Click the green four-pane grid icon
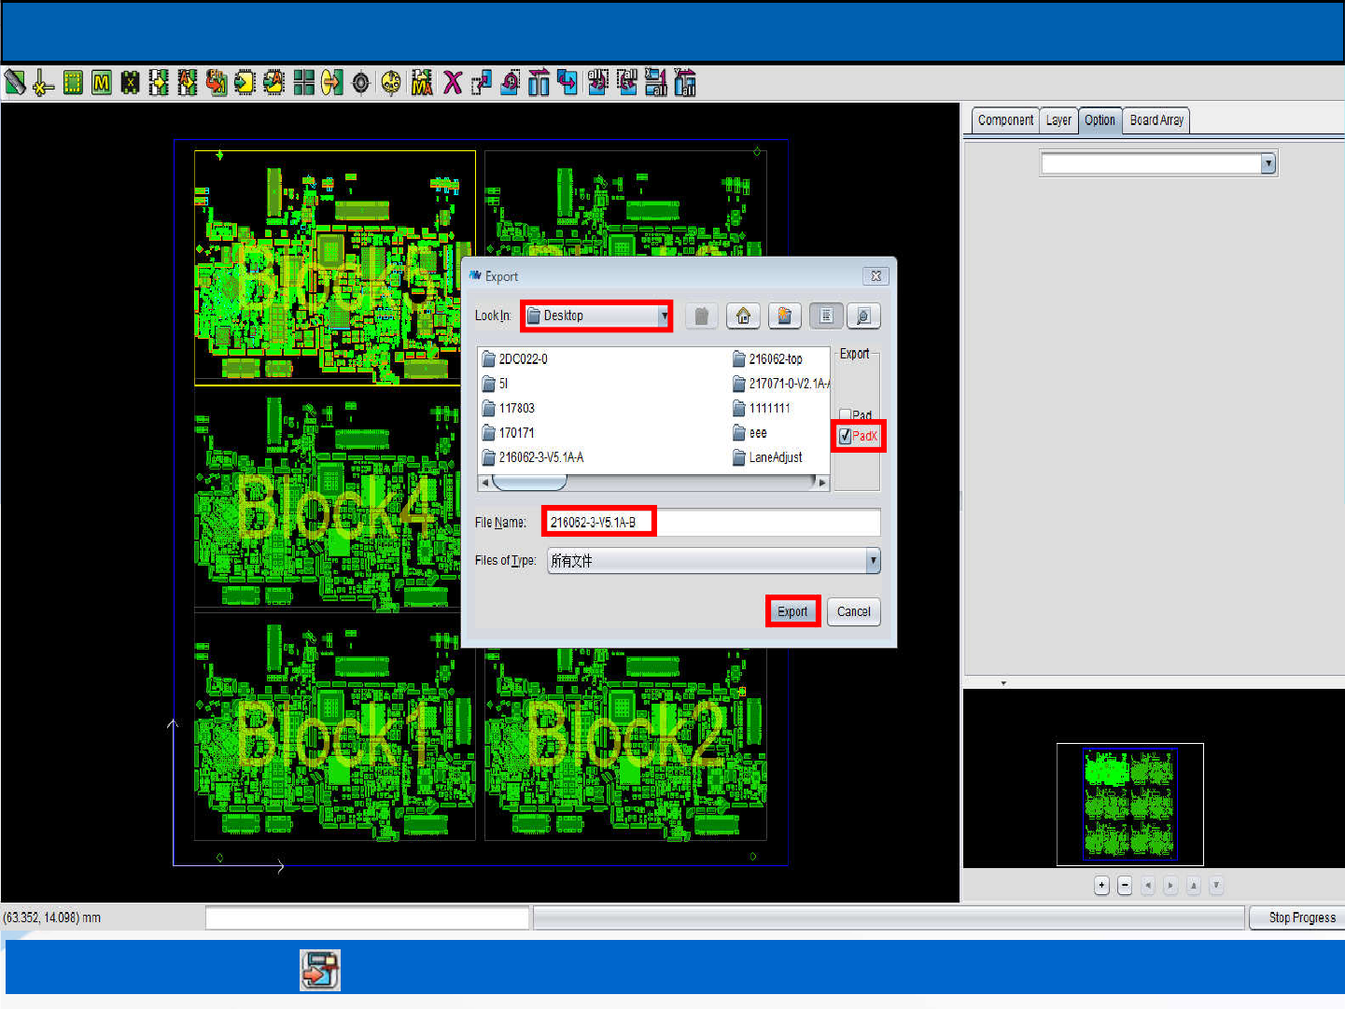Image resolution: width=1345 pixels, height=1009 pixels. 303,83
